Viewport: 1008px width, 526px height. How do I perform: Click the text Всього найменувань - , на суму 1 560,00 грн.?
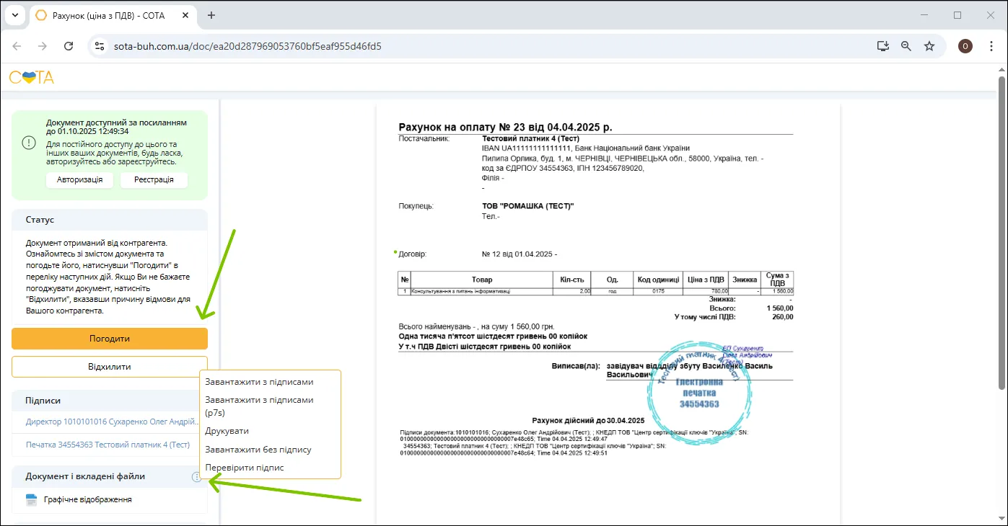pos(476,326)
